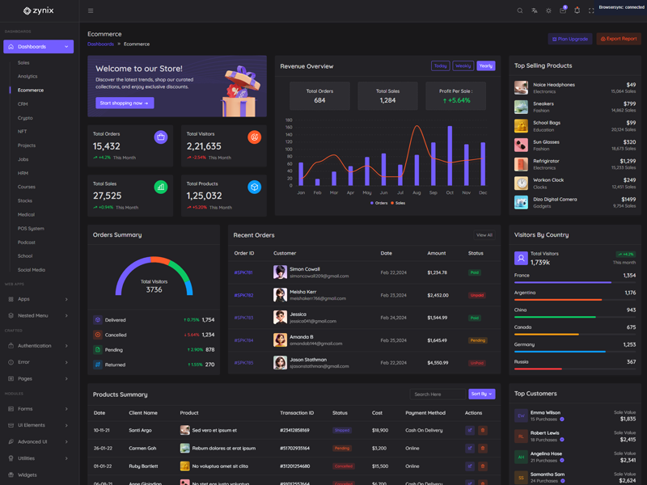Switch revenue chart to Today
Viewport: 647px width, 485px height.
(441, 66)
